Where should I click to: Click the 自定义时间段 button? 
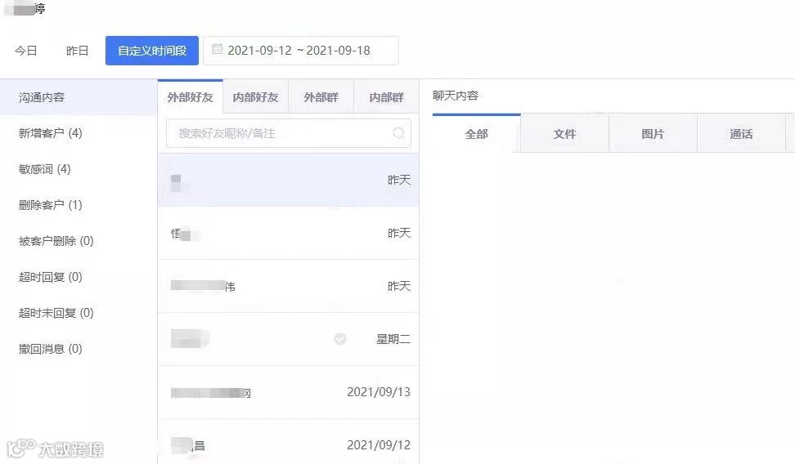(x=152, y=51)
